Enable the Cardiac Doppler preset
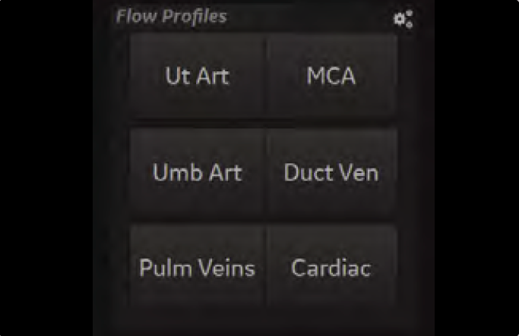 click(x=331, y=267)
